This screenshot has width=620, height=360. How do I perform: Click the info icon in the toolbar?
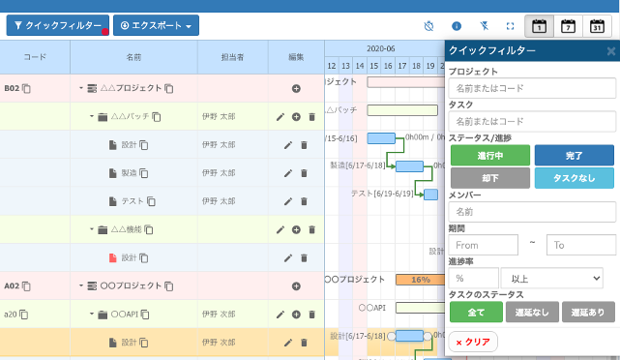click(457, 26)
